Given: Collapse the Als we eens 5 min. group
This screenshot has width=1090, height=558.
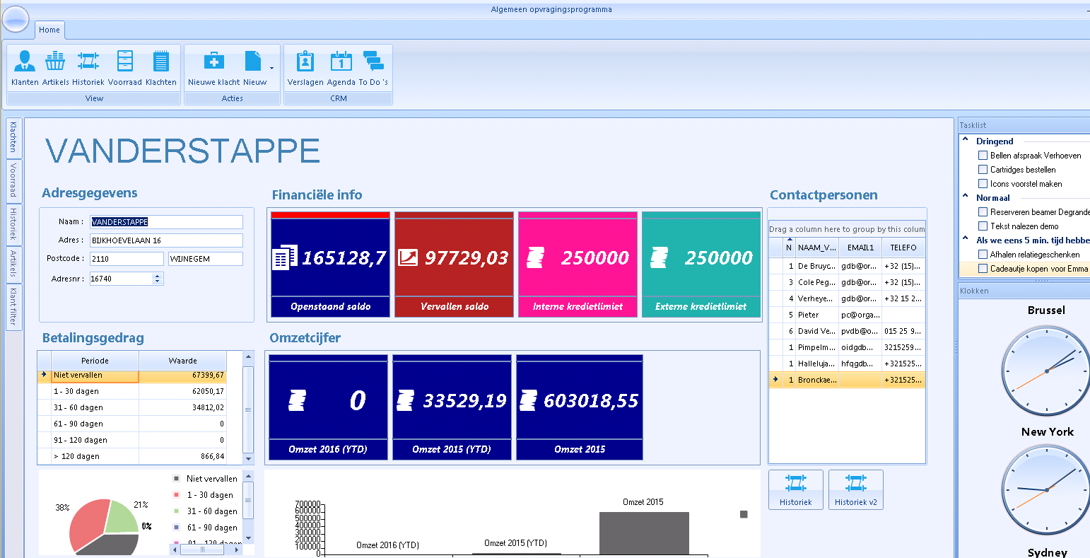Looking at the screenshot, I should (x=966, y=239).
